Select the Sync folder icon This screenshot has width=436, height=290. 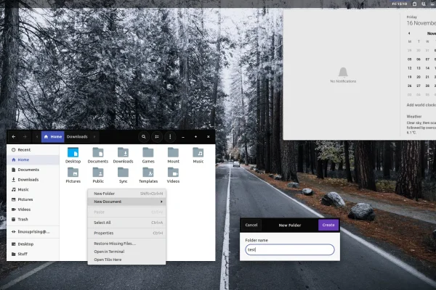click(123, 173)
